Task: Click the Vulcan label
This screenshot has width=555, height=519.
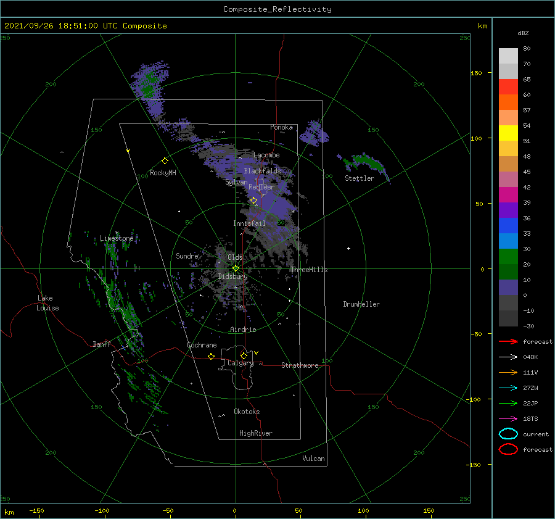Action: pyautogui.click(x=314, y=459)
